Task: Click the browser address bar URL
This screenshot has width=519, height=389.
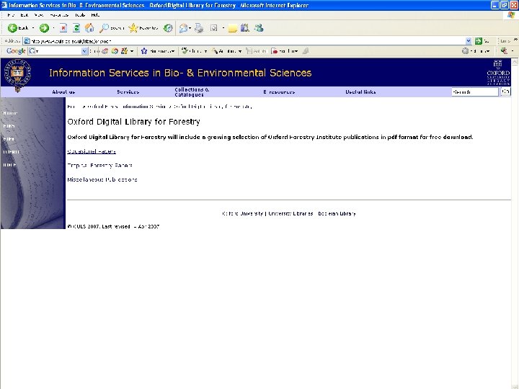Action: (x=248, y=41)
